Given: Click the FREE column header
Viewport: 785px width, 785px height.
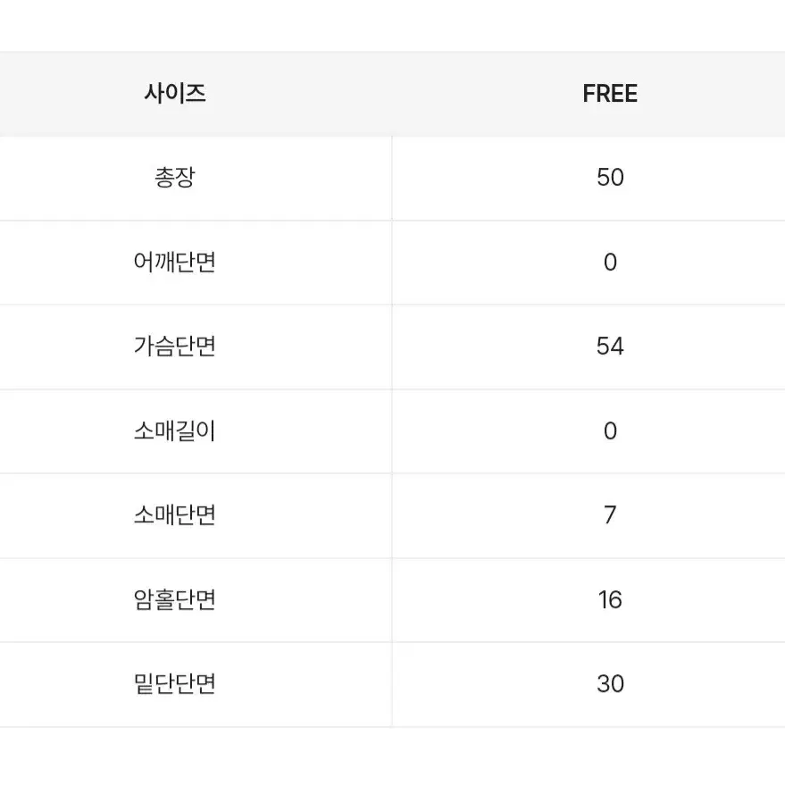Looking at the screenshot, I should point(610,94).
